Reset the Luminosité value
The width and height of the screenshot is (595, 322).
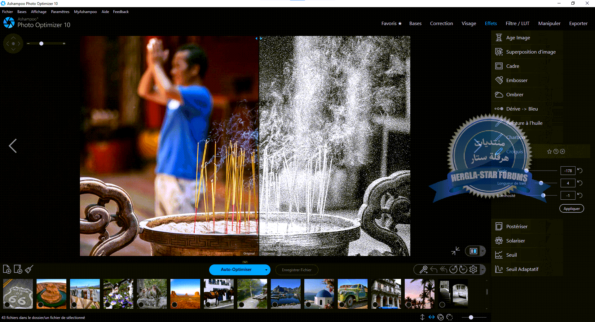(580, 195)
